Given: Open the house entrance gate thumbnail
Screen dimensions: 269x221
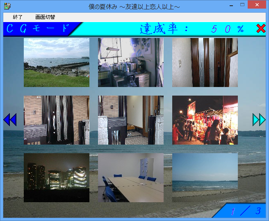Looking at the screenshot, I should click(57, 120).
